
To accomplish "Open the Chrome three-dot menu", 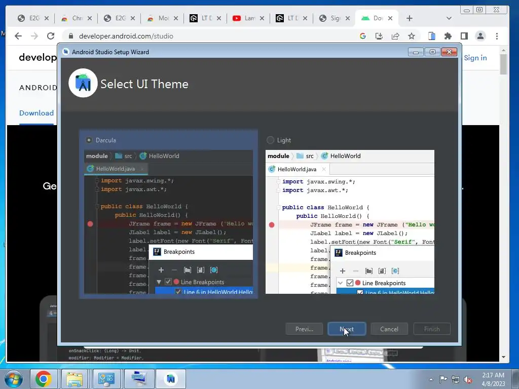I will coord(497,36).
